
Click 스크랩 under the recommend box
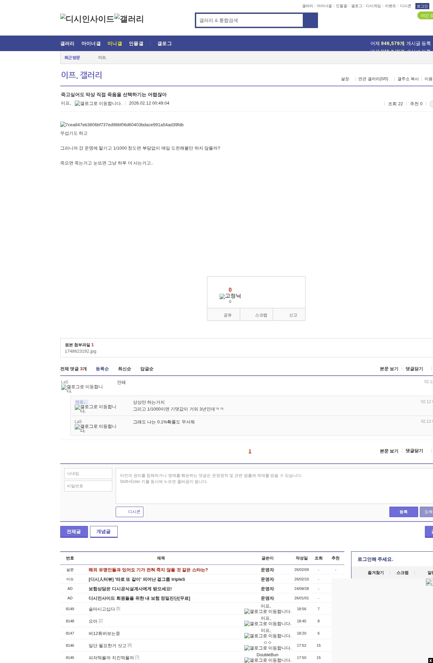click(x=256, y=315)
